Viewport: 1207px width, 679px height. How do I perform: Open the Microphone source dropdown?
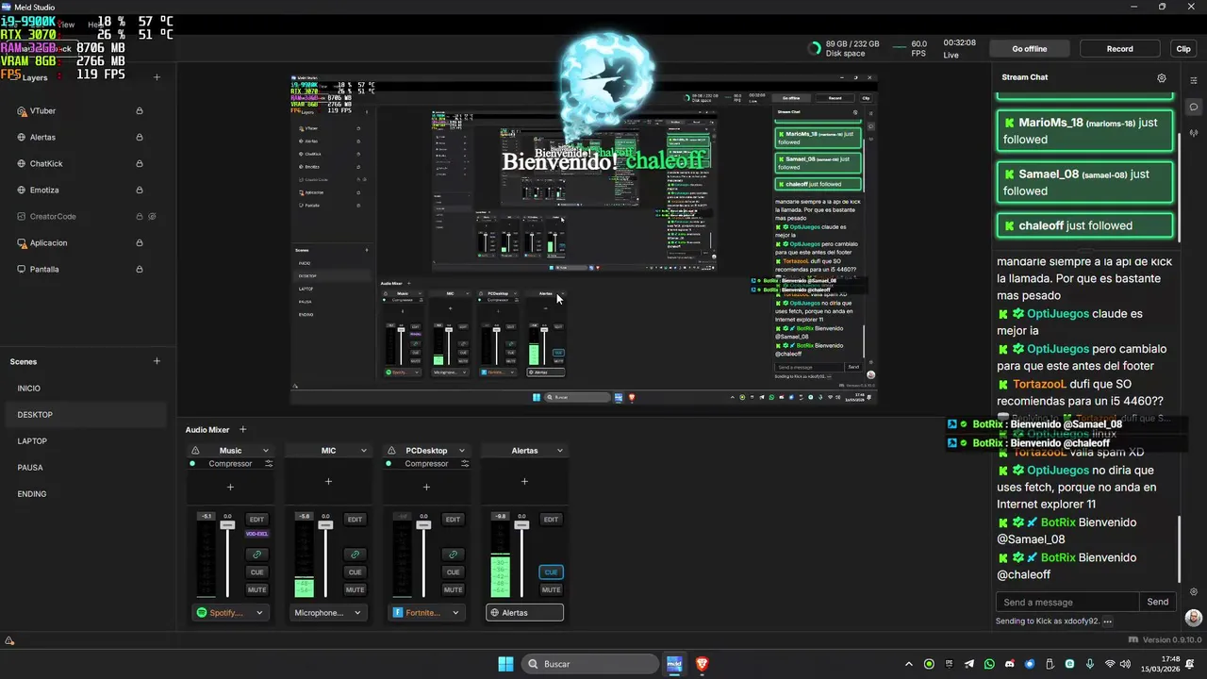point(328,613)
